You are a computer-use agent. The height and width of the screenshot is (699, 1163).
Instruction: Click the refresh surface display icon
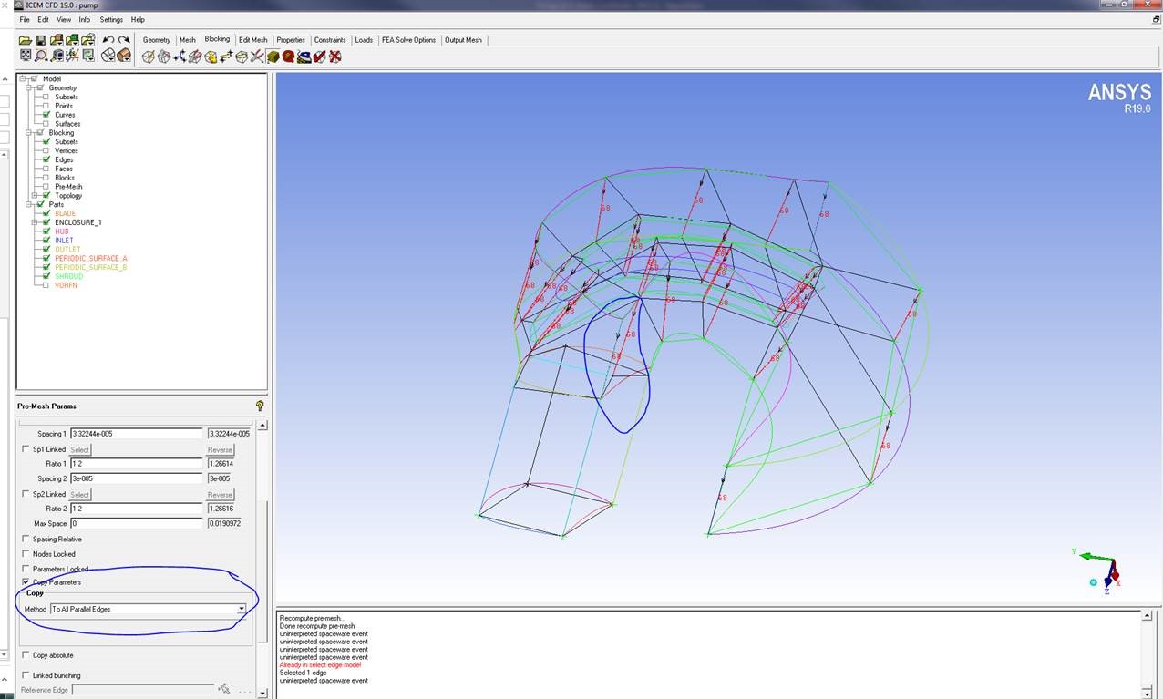(87, 56)
